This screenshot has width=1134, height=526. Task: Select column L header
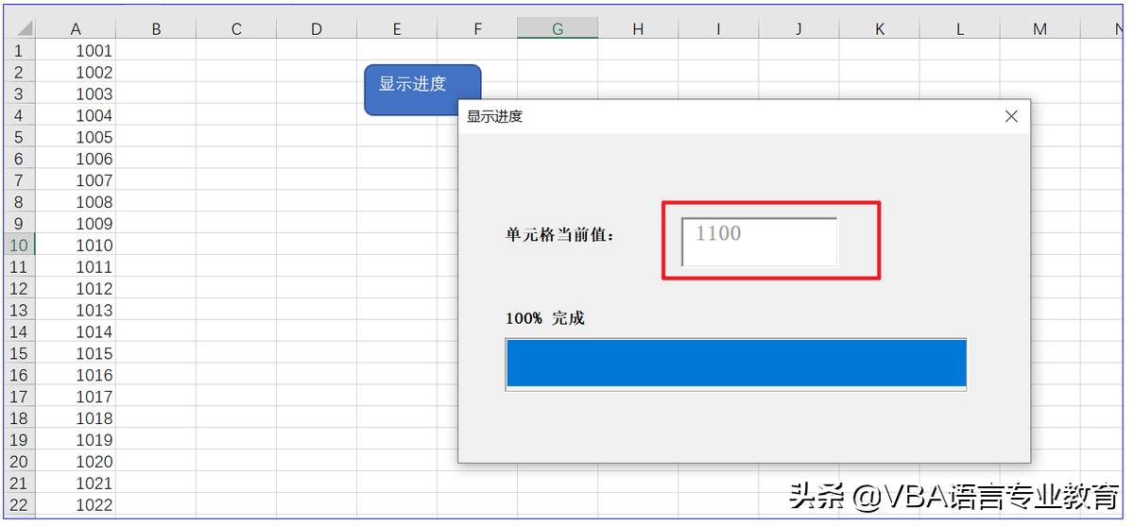click(959, 29)
